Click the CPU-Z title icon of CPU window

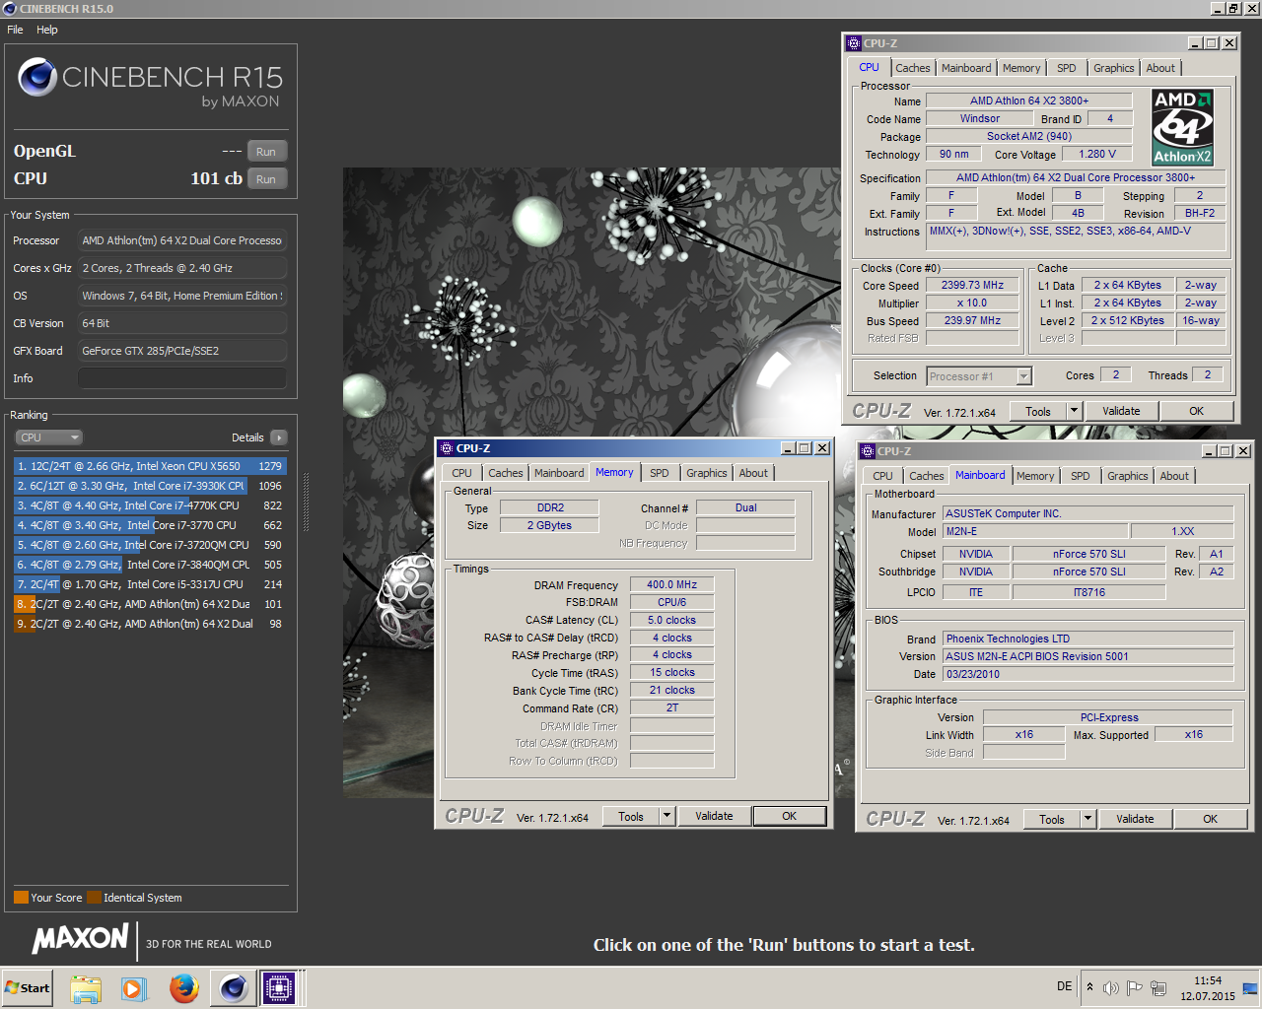pos(854,43)
